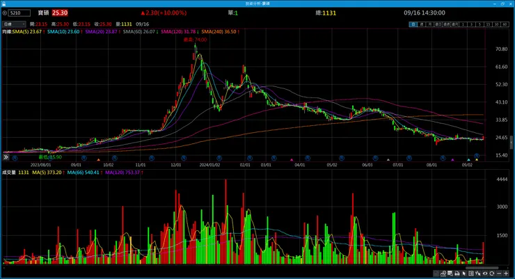Viewport: 515px width, 279px height.
Task: Select the 60-minute timeframe button
Action: tap(505, 24)
